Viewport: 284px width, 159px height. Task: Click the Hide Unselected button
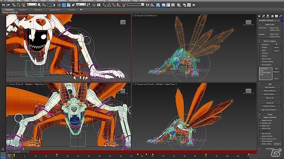(269, 91)
